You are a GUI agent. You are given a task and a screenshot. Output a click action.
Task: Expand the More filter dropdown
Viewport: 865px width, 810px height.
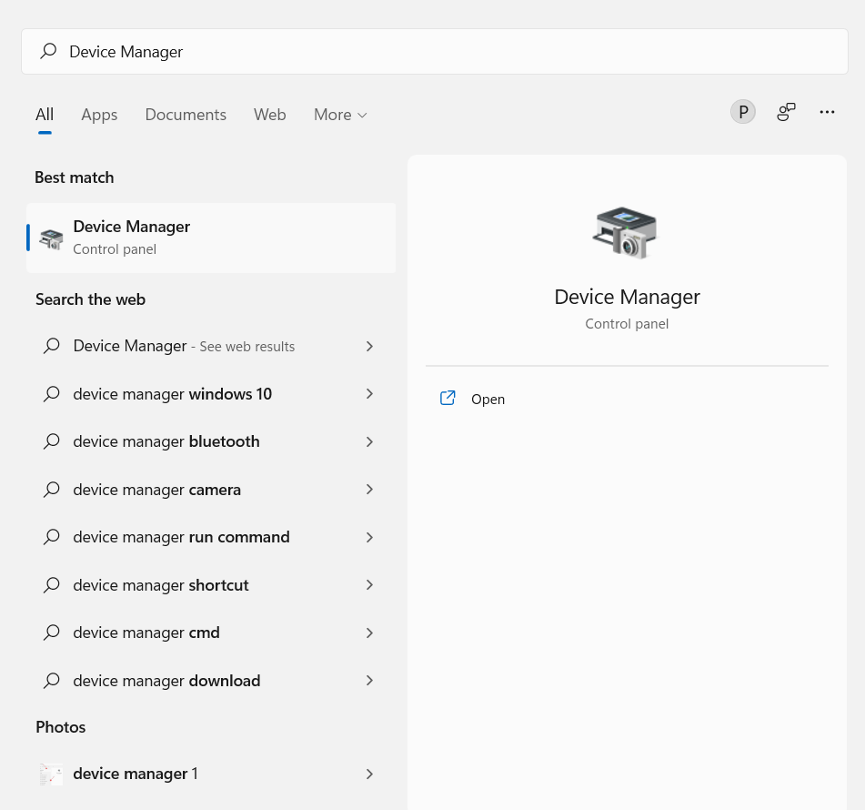(x=340, y=115)
